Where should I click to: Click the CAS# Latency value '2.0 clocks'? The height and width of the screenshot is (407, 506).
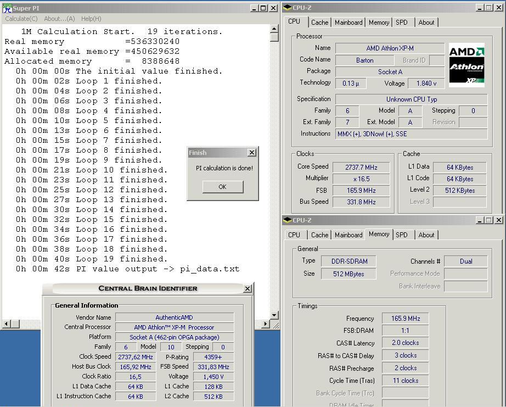(406, 343)
